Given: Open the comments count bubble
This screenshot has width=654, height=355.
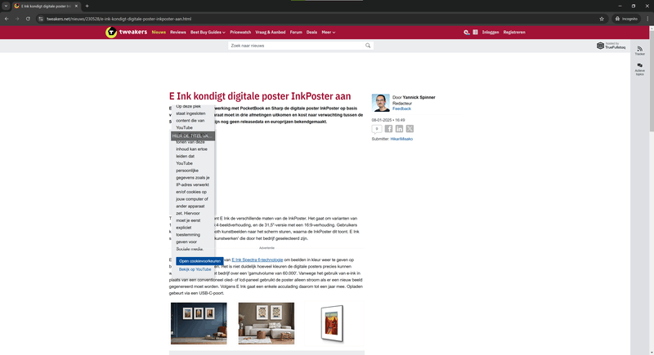Looking at the screenshot, I should 377,129.
